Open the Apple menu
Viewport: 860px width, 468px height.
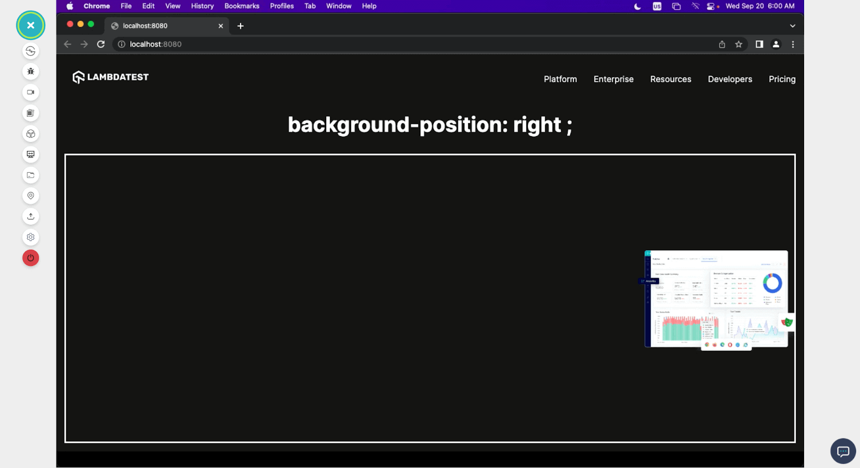click(x=70, y=6)
